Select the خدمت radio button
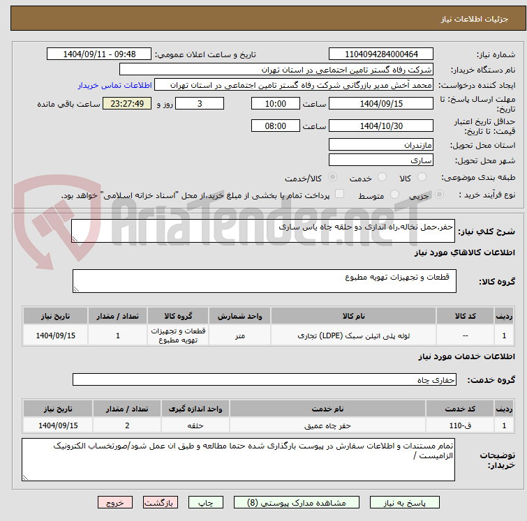Viewport: 527px width, 521px height. [382, 177]
